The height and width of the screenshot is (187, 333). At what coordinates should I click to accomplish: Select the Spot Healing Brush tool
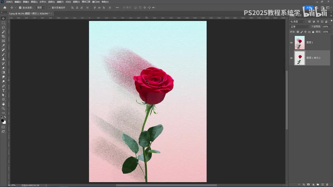point(3,50)
